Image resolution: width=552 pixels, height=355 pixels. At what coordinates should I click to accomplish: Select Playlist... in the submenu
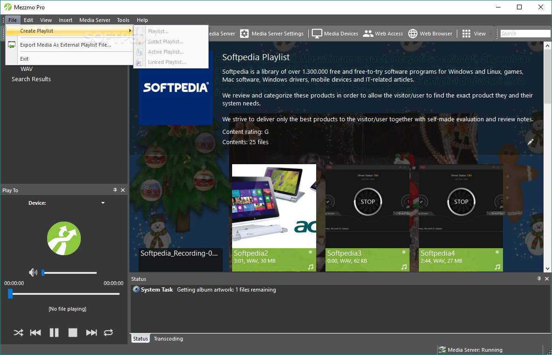click(x=171, y=31)
